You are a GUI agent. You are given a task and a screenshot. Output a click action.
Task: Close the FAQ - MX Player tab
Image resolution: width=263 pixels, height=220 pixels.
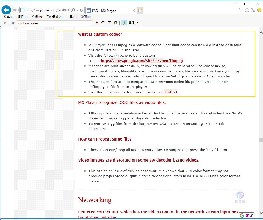point(134,11)
